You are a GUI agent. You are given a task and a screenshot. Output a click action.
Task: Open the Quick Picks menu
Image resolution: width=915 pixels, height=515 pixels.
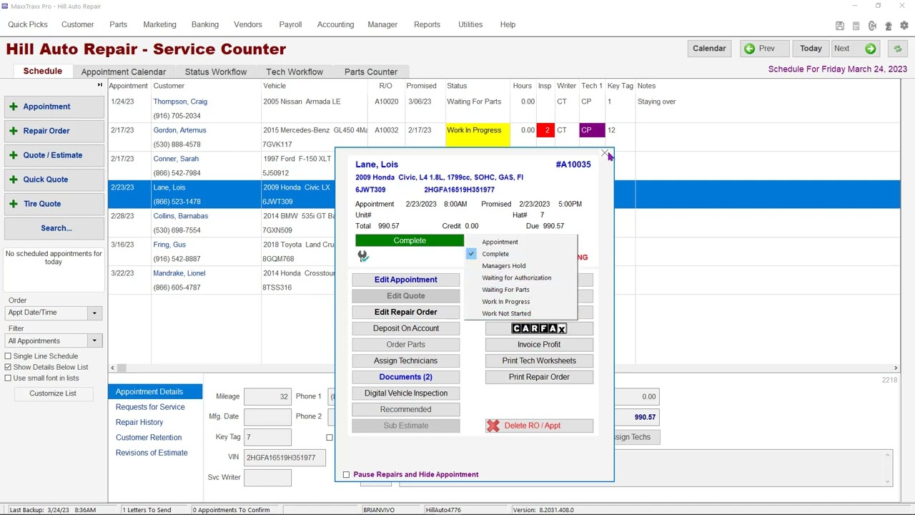point(28,24)
